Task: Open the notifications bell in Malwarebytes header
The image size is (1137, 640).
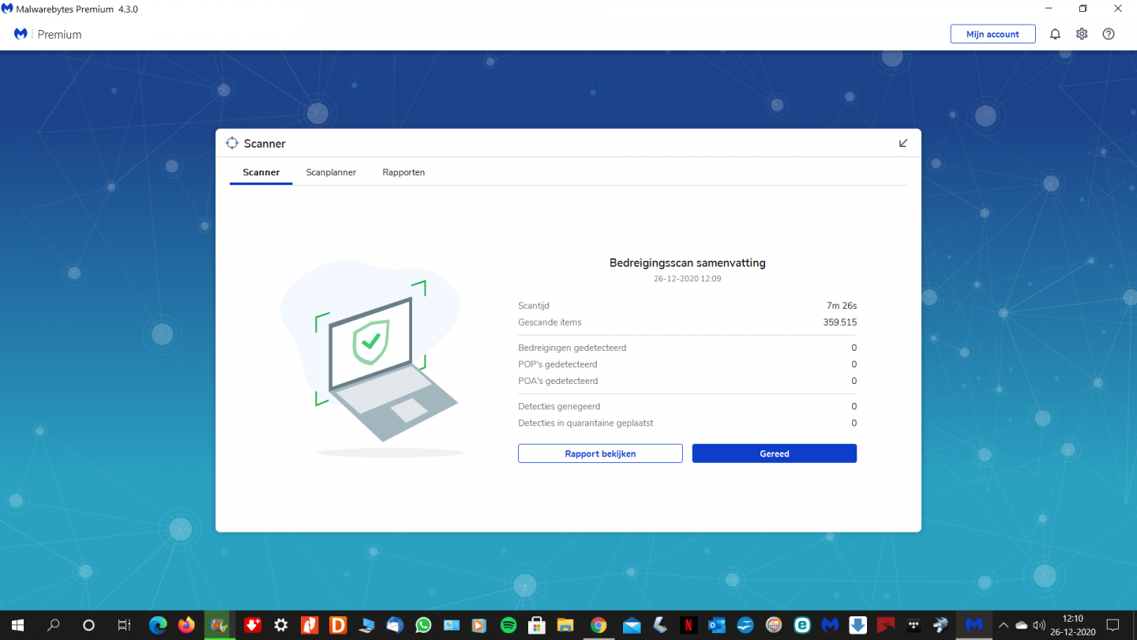Action: pyautogui.click(x=1055, y=34)
